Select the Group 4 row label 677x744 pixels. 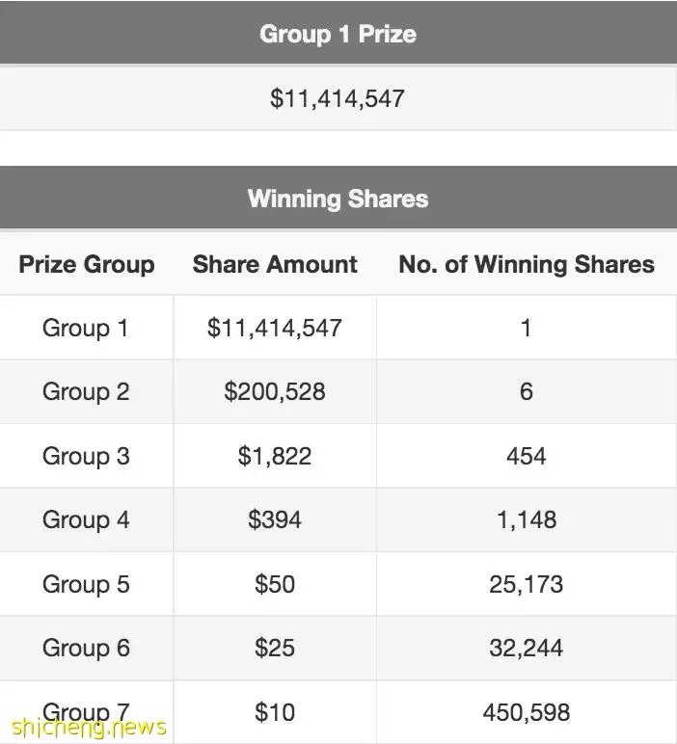tap(86, 520)
